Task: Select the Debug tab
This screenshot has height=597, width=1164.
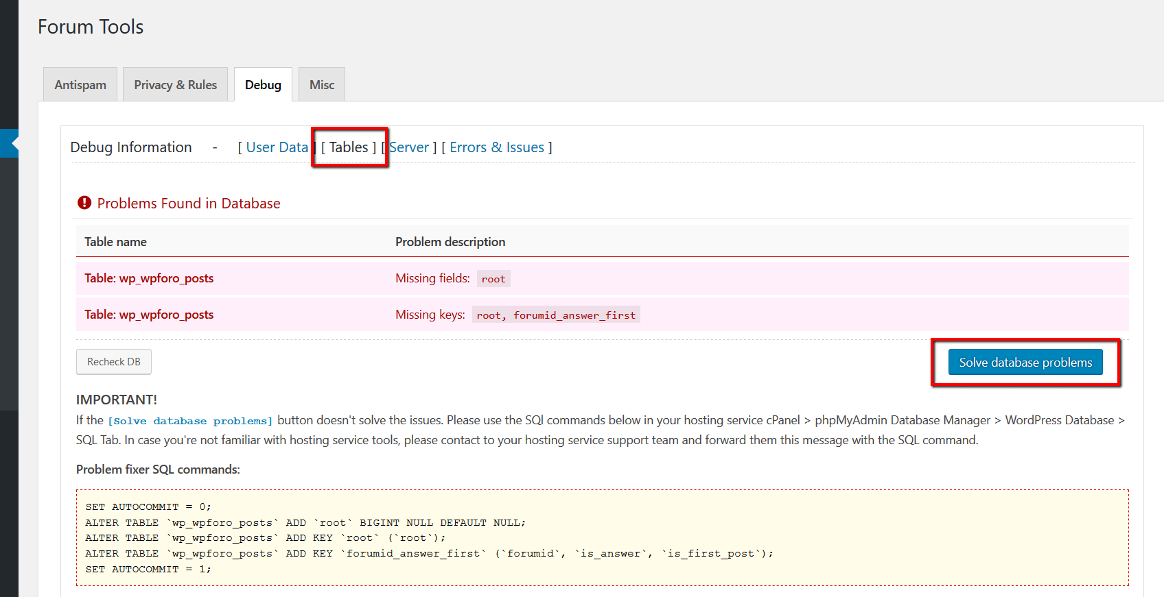Action: click(x=263, y=85)
